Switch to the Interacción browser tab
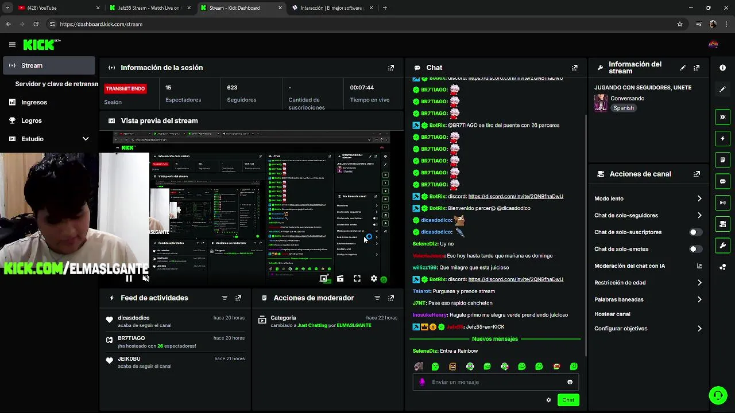Image resolution: width=735 pixels, height=413 pixels. [x=331, y=8]
